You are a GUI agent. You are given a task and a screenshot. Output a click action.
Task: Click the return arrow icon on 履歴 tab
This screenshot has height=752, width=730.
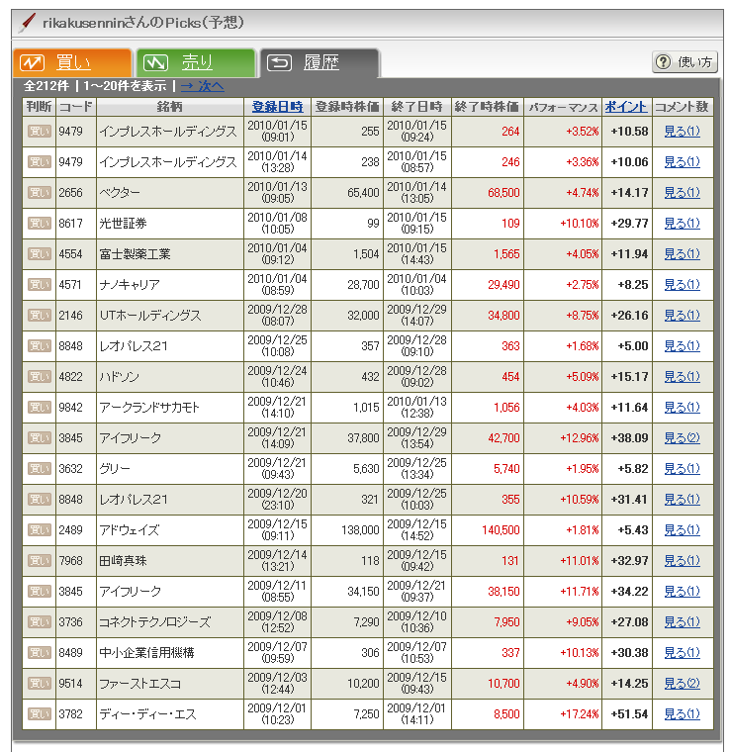[280, 62]
